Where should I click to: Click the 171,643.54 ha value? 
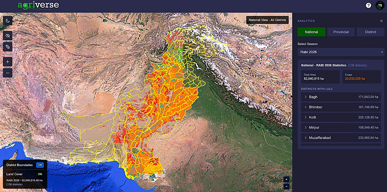(x=368, y=97)
